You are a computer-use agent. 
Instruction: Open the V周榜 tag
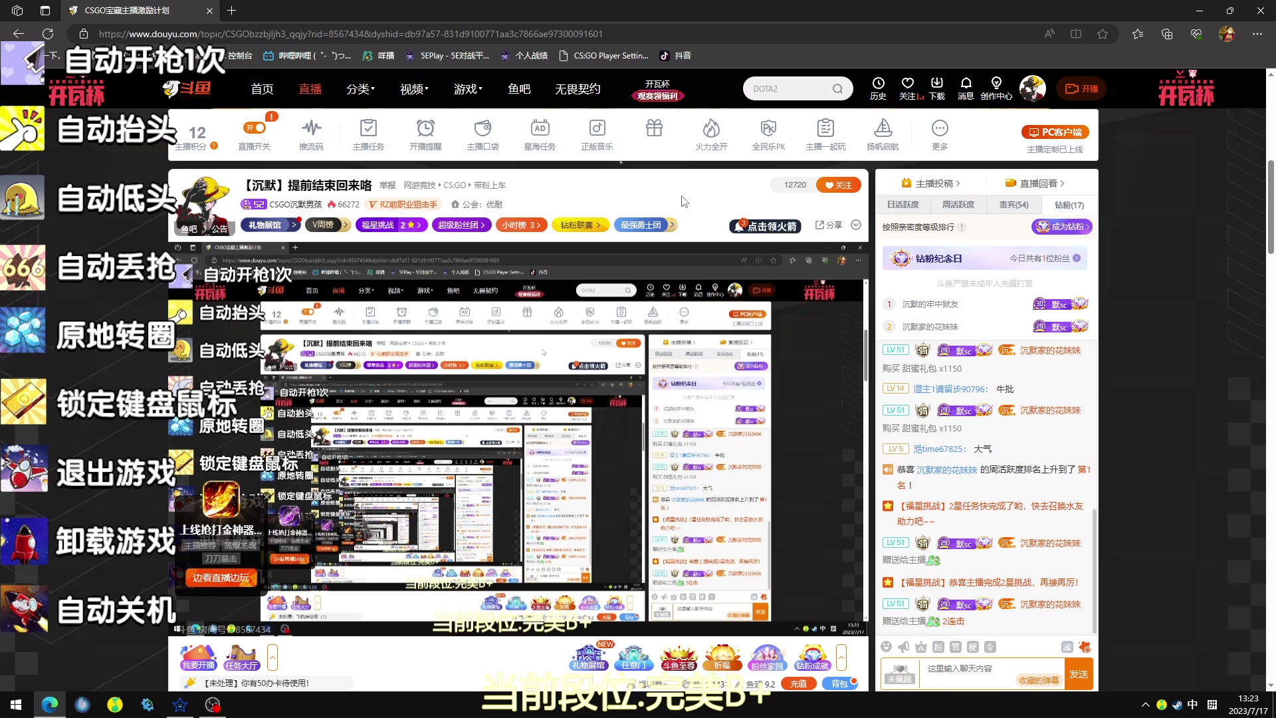pos(327,225)
